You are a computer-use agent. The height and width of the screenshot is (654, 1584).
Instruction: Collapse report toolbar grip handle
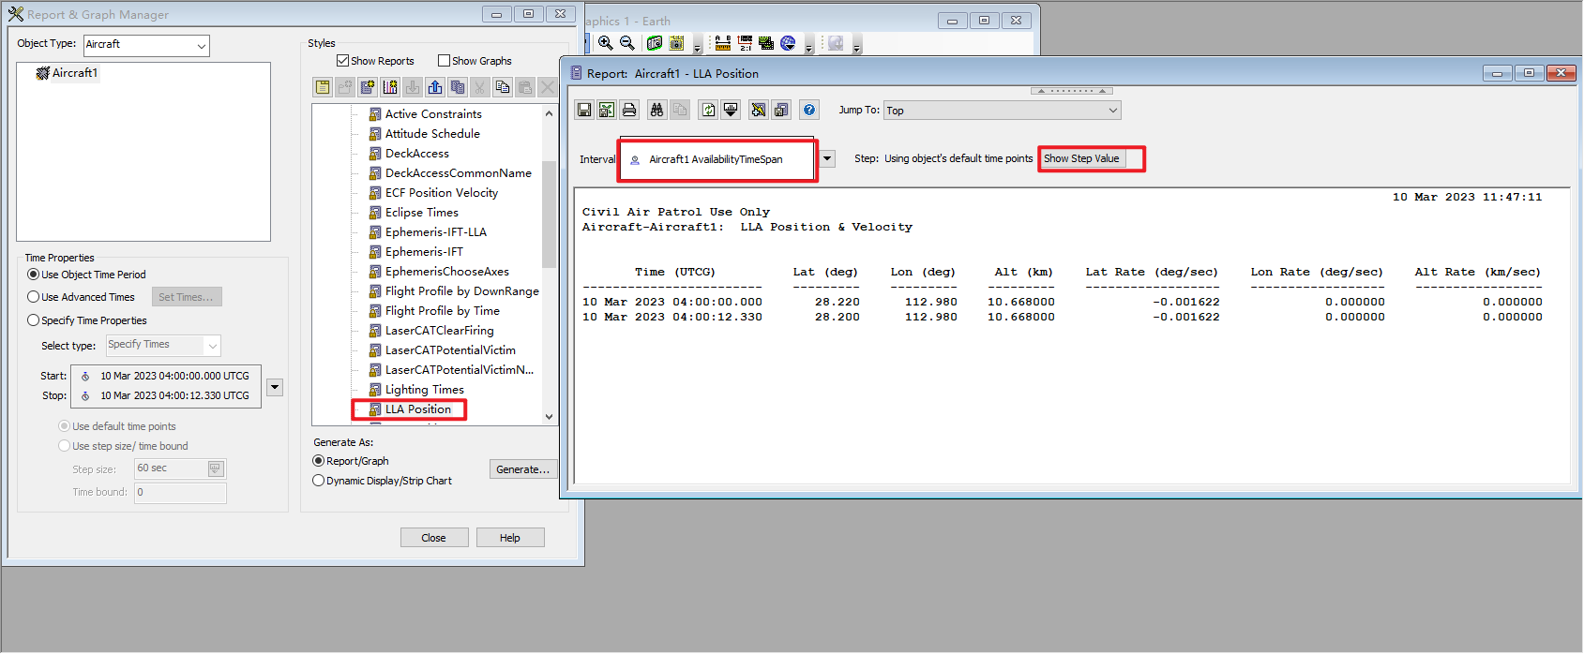(x=1072, y=91)
